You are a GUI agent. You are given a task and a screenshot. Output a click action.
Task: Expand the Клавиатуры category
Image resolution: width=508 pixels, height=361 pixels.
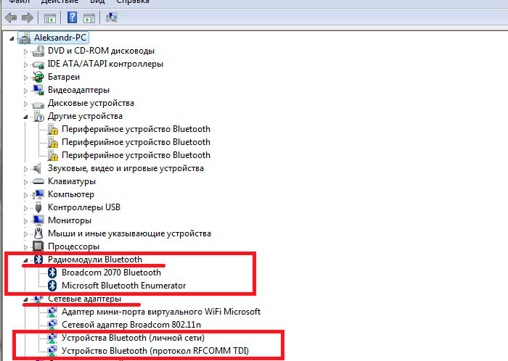25,182
